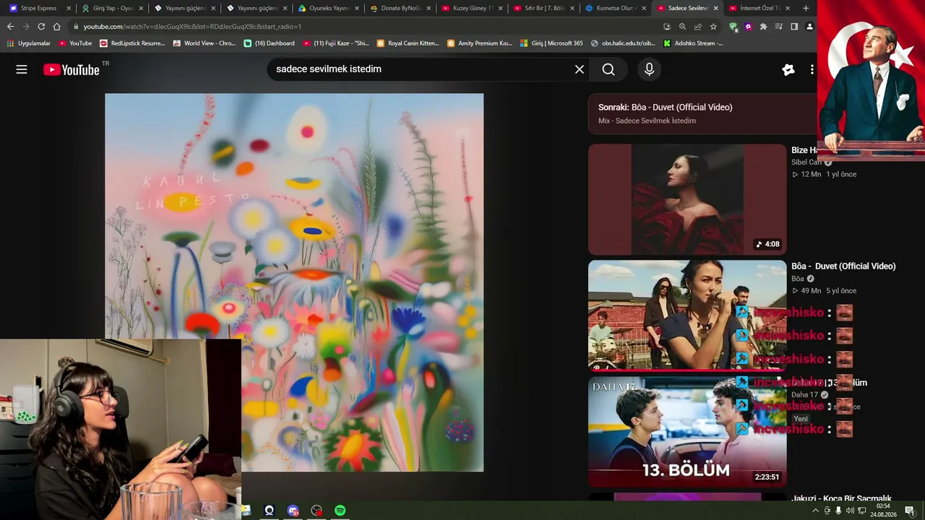The height and width of the screenshot is (520, 925).
Task: Open the RedLipstick Resurre... bookmark
Action: tap(132, 43)
